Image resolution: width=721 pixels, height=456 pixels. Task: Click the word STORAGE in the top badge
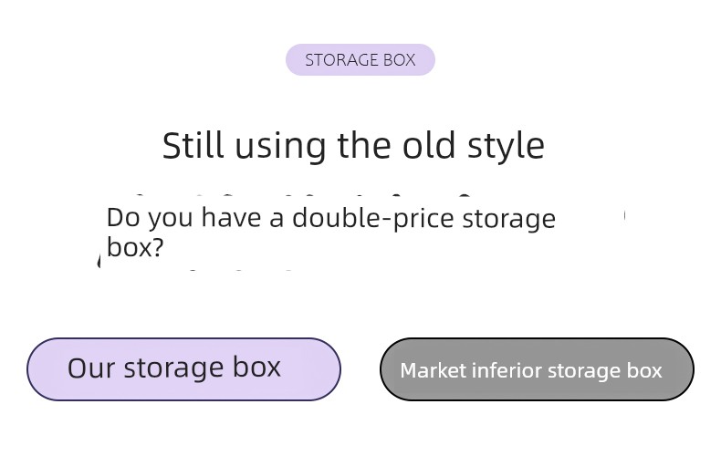pyautogui.click(x=340, y=60)
